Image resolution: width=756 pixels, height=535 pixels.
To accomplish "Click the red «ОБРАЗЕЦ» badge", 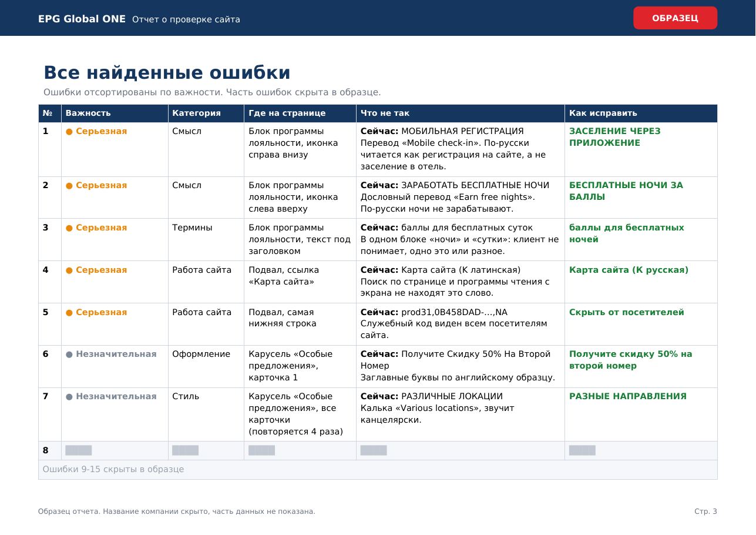I will (675, 18).
